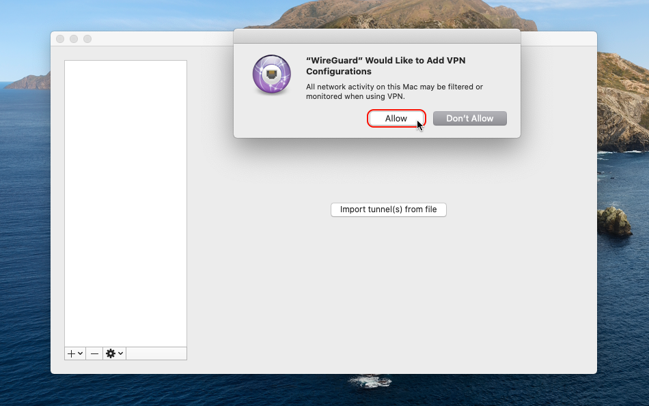Click the purple VPN network globe icon

coord(271,74)
